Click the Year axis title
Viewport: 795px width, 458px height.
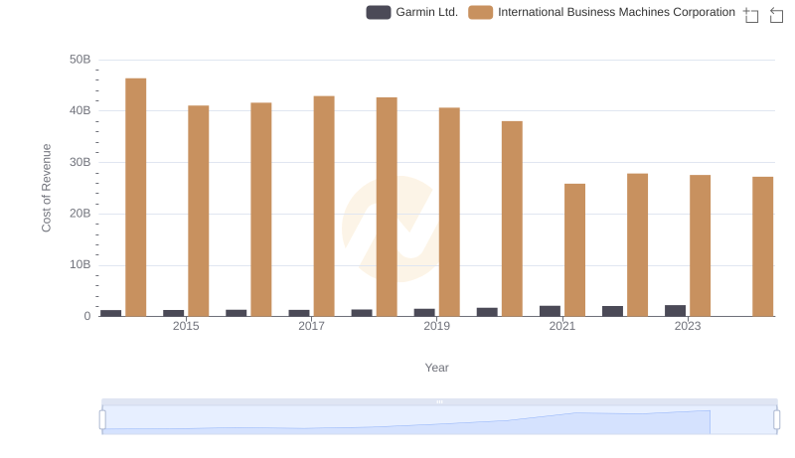point(436,368)
